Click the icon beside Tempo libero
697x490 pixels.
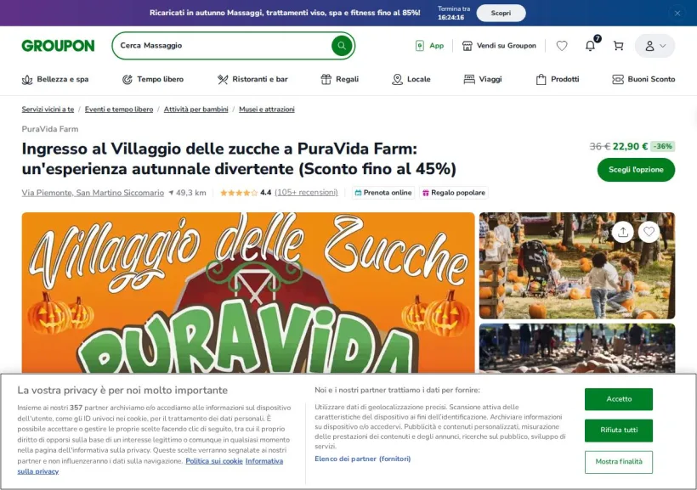pyautogui.click(x=127, y=80)
